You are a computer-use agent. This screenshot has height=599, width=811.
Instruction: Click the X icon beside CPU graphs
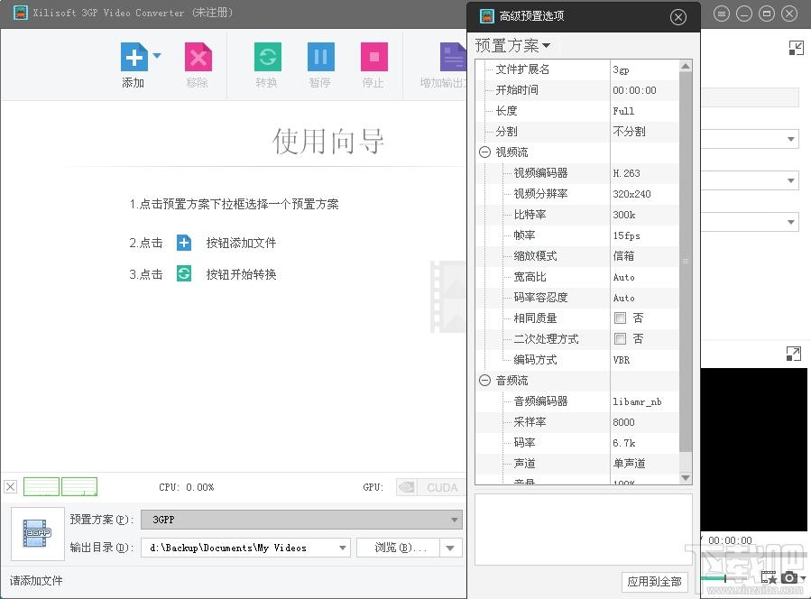(x=10, y=486)
